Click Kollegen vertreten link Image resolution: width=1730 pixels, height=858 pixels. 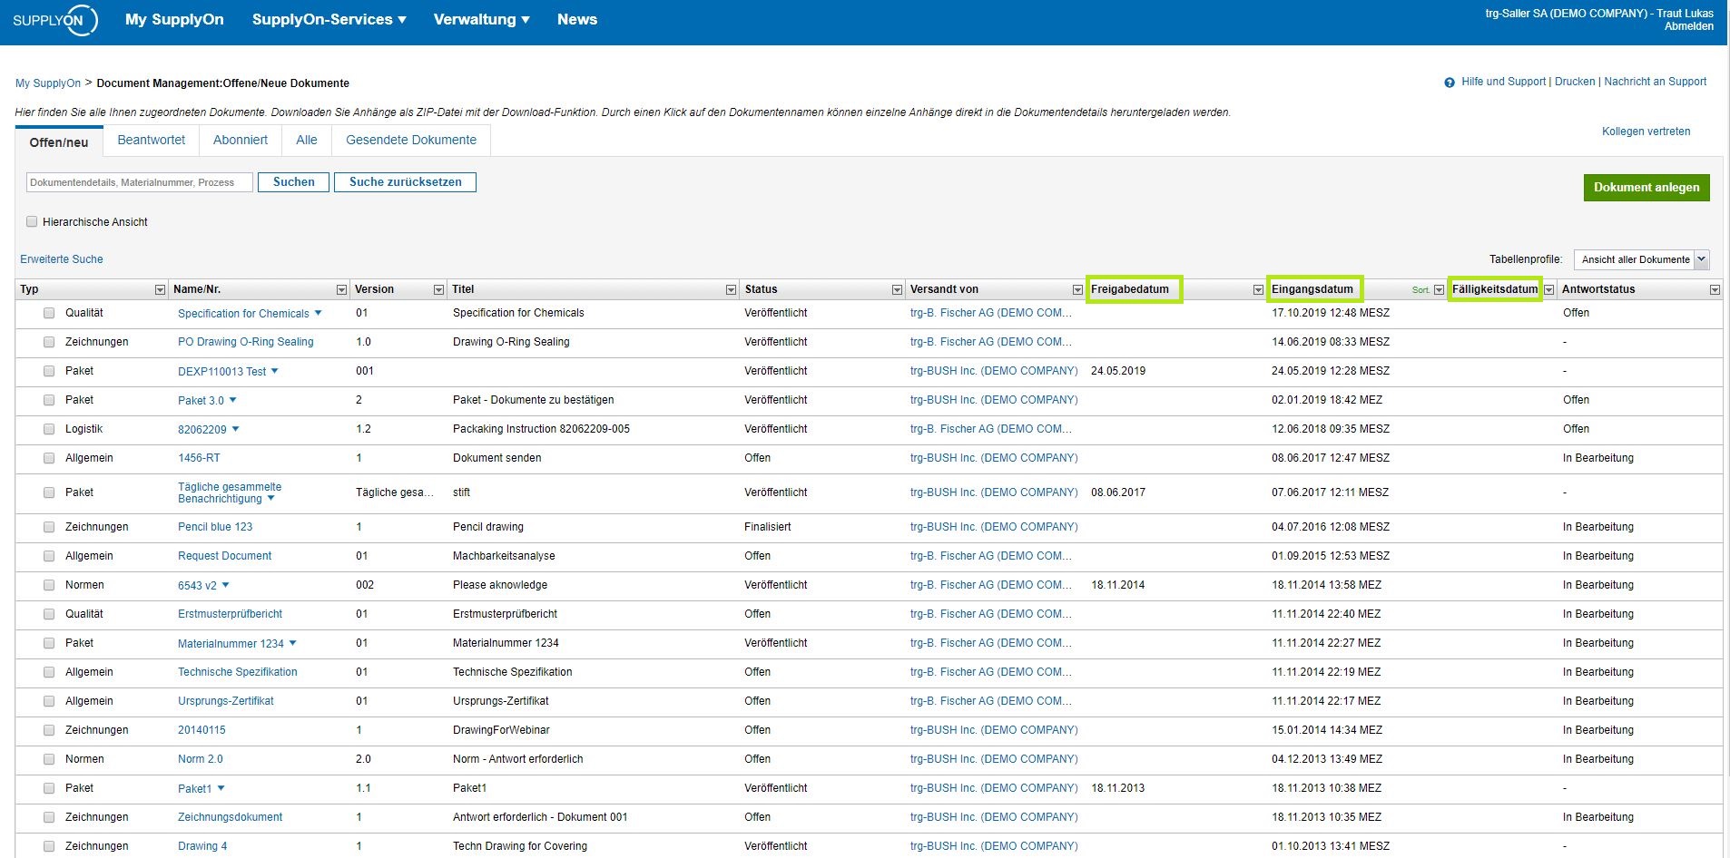(1646, 132)
